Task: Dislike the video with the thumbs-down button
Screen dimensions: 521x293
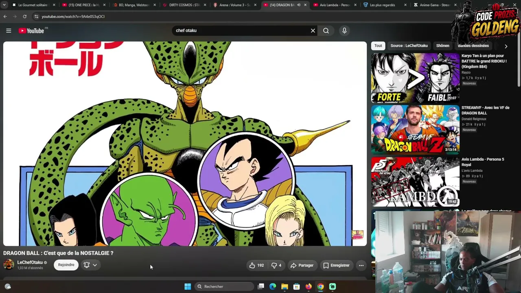Action: tap(276, 265)
